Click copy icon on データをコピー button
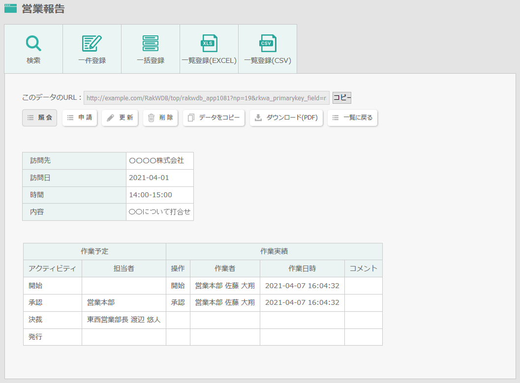Image resolution: width=520 pixels, height=383 pixels. [x=191, y=118]
